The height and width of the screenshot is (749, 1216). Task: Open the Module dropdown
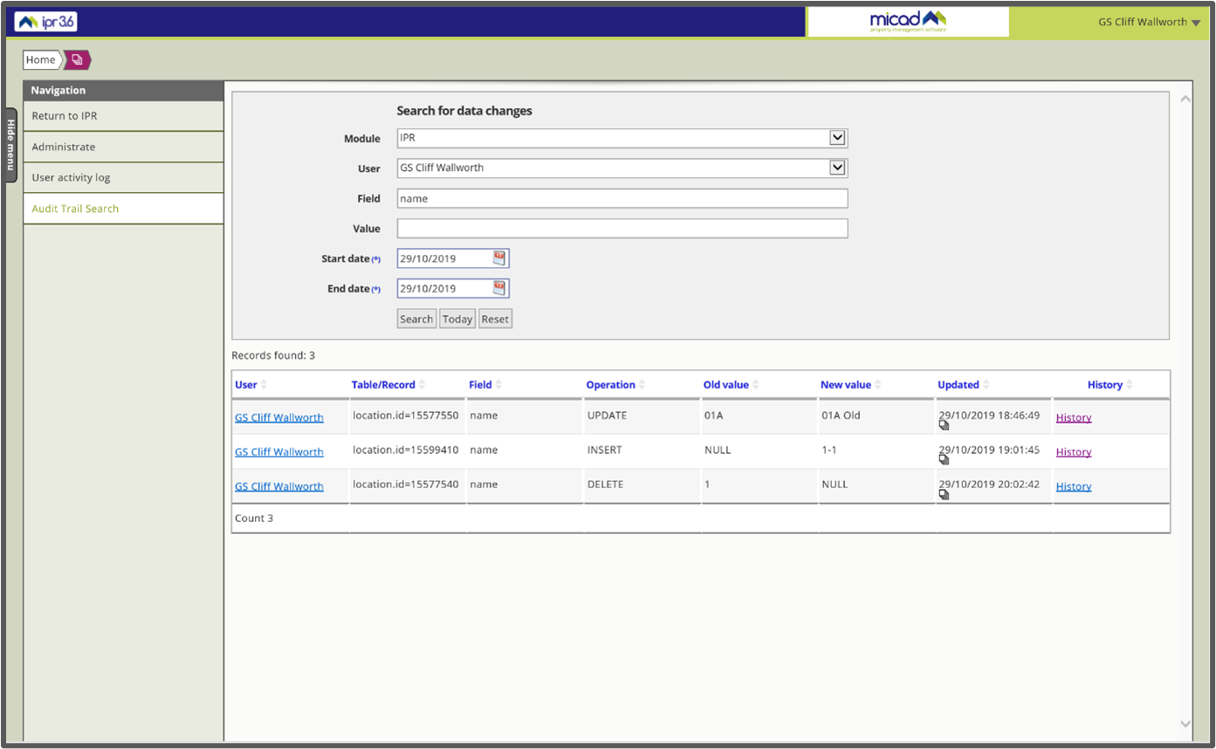tap(837, 138)
